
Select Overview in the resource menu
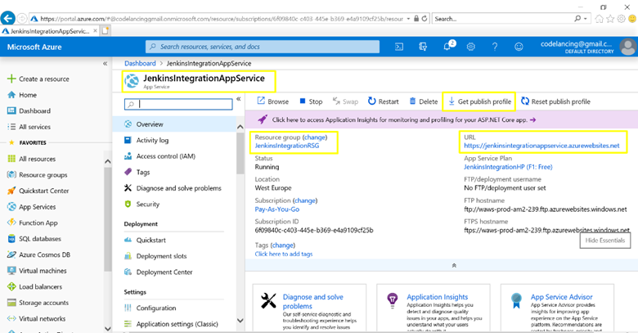click(174, 124)
